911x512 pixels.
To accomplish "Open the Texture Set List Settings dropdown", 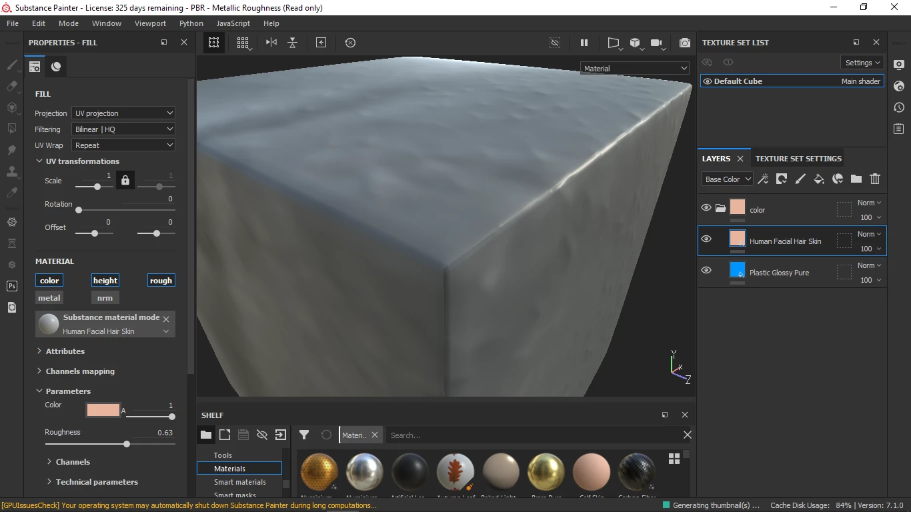I will coord(862,63).
